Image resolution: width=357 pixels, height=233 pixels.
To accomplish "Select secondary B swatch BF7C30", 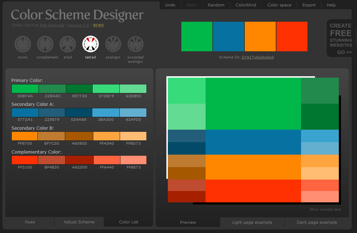I will pyautogui.click(x=51, y=136).
